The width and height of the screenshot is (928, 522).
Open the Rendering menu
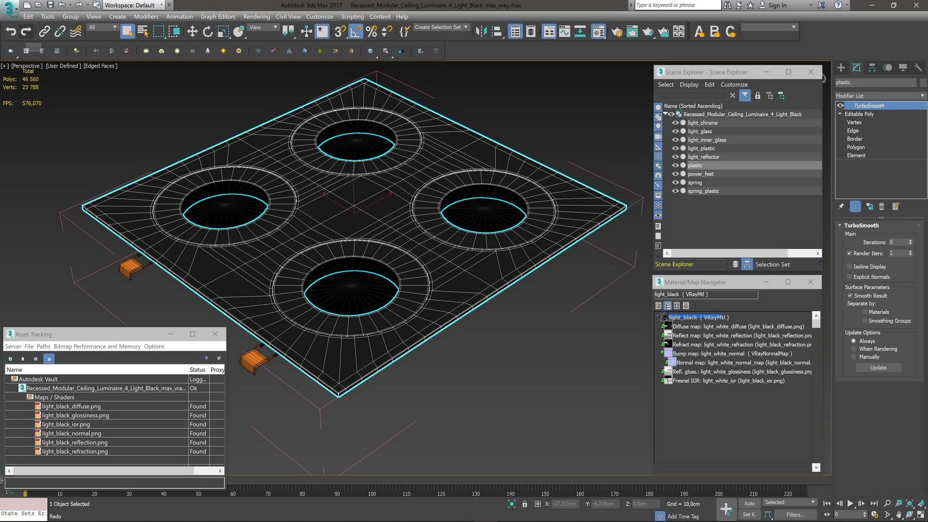tap(256, 16)
